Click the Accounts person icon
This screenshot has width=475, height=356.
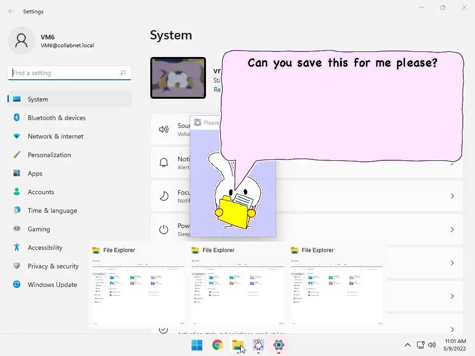(17, 191)
